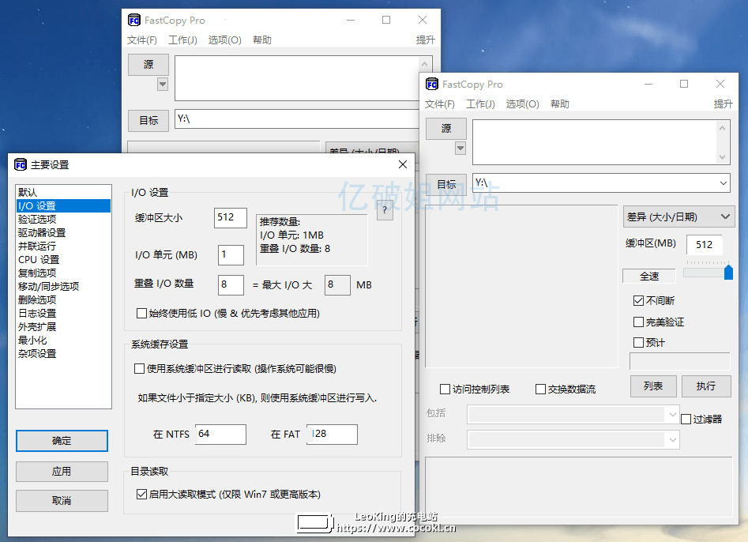The height and width of the screenshot is (542, 748).
Task: Close the 主要设置 dialog
Action: click(403, 164)
